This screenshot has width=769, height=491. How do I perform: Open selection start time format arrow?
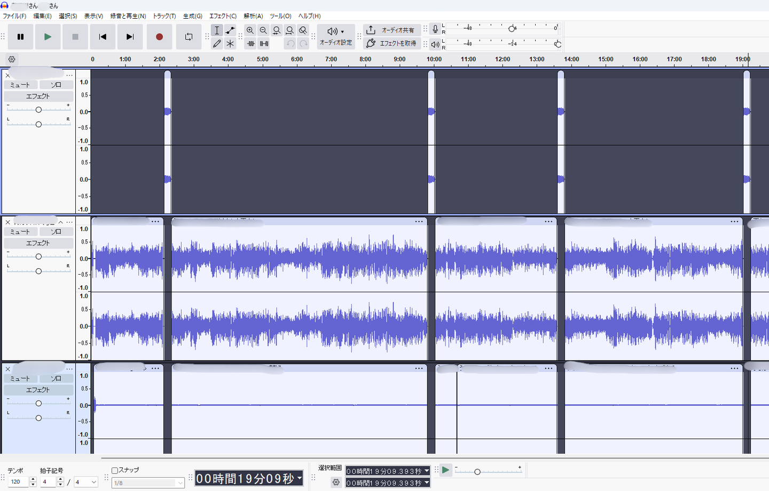426,471
